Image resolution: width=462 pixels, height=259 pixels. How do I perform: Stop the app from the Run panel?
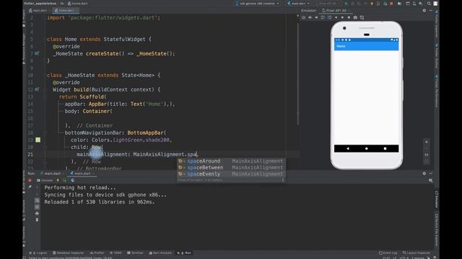click(x=30, y=181)
